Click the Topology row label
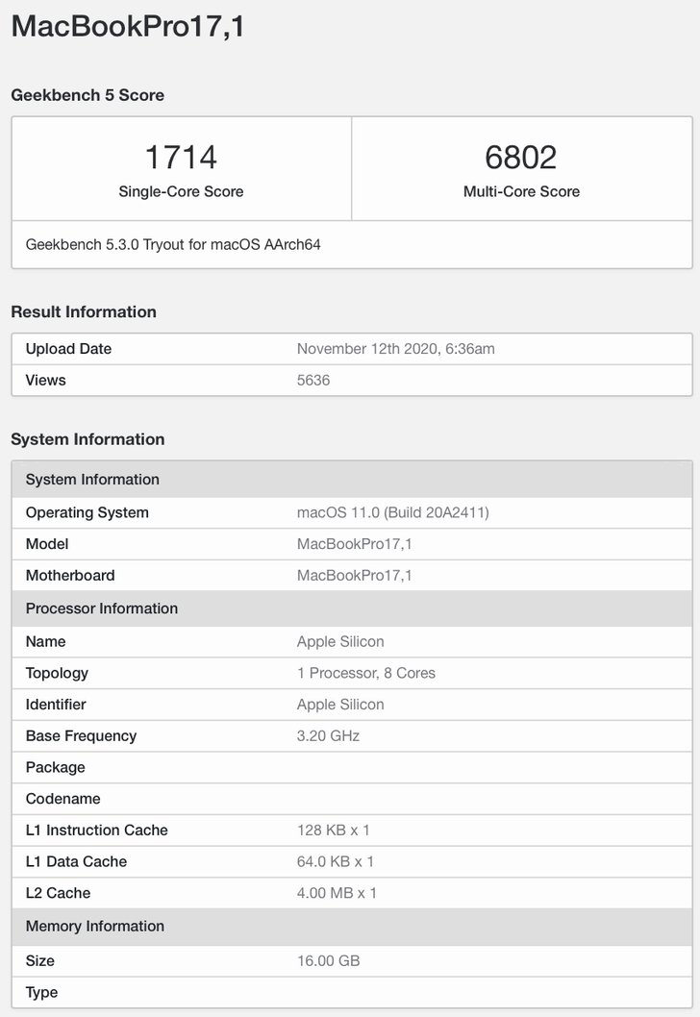Viewport: 700px width, 1017px height. (57, 673)
